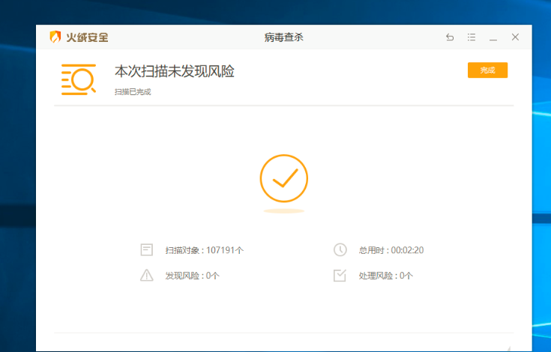Click the 火绒安全 shield logo
The height and width of the screenshot is (352, 551).
(x=55, y=37)
